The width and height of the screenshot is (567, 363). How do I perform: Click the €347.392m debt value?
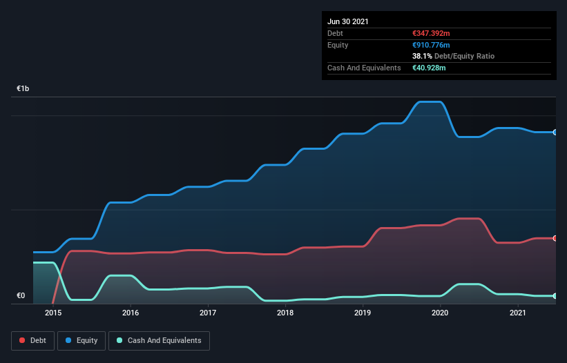click(x=431, y=33)
